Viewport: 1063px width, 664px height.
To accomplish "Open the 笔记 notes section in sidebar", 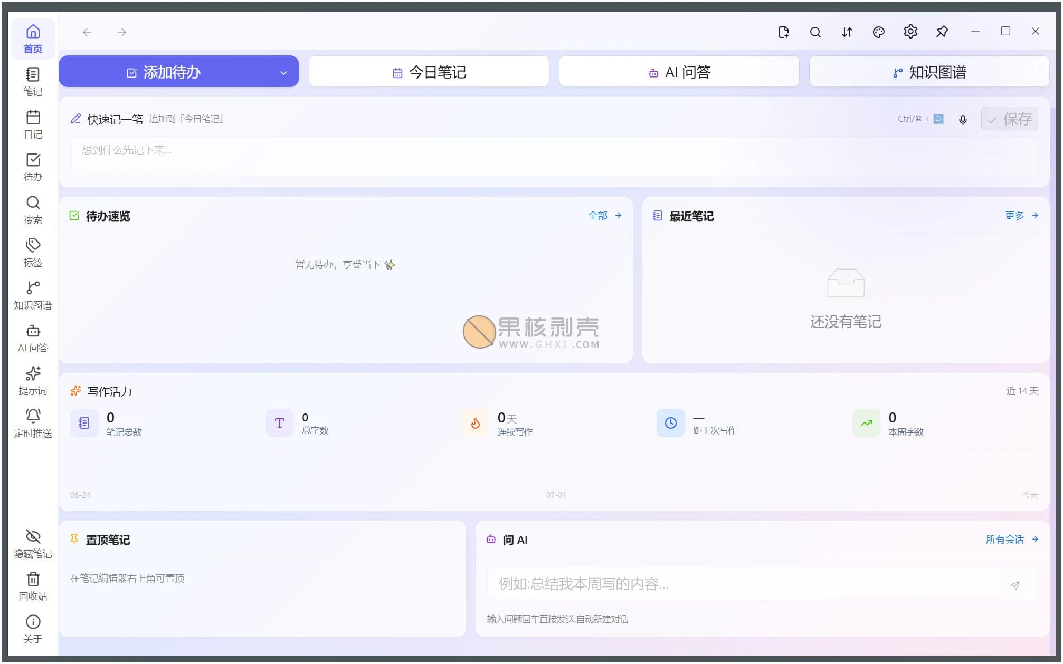I will click(33, 82).
